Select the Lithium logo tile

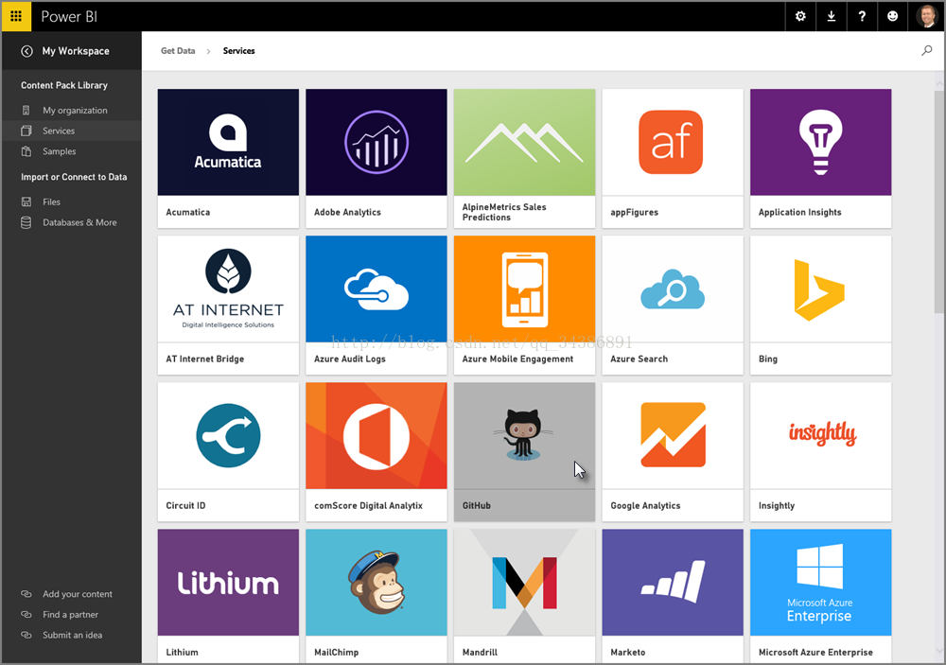click(228, 583)
